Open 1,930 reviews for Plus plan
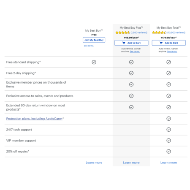The height and width of the screenshot is (190, 190). click(x=139, y=33)
